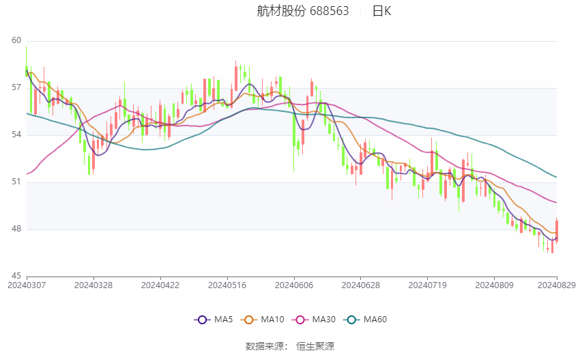Click x-axis date label 20240516

point(227,285)
